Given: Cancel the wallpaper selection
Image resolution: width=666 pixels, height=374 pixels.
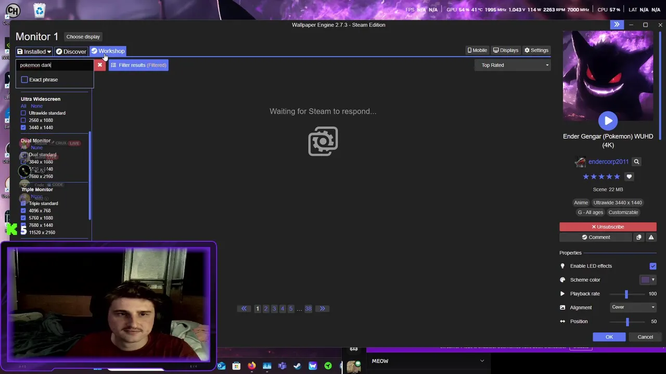Looking at the screenshot, I should coord(645,337).
